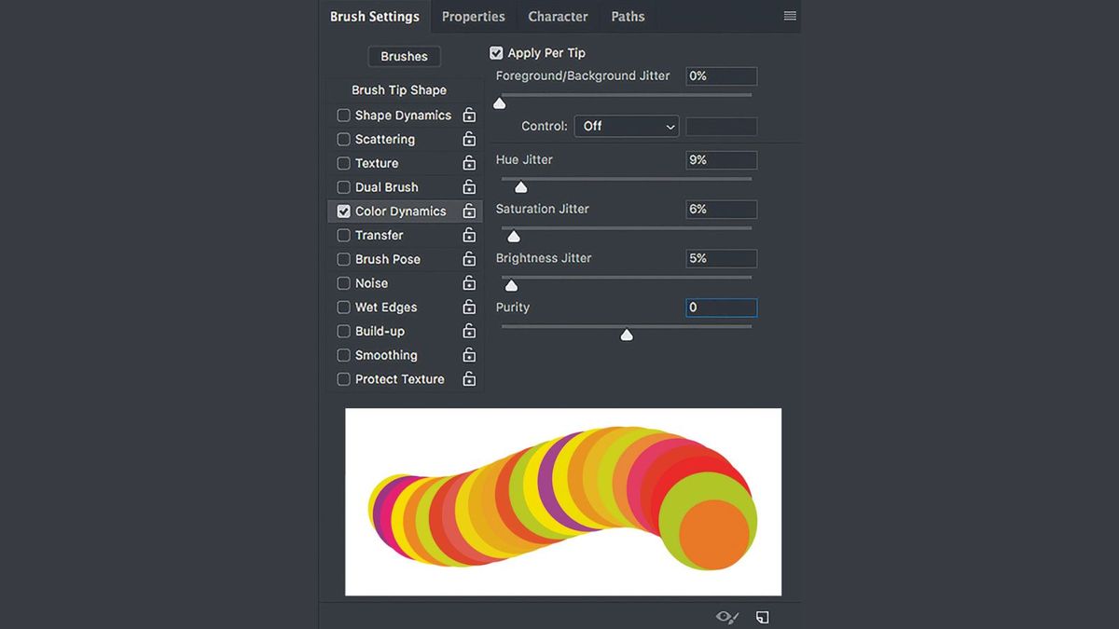Toggle the live brush tip preview eye icon
This screenshot has height=629, width=1119.
click(725, 616)
